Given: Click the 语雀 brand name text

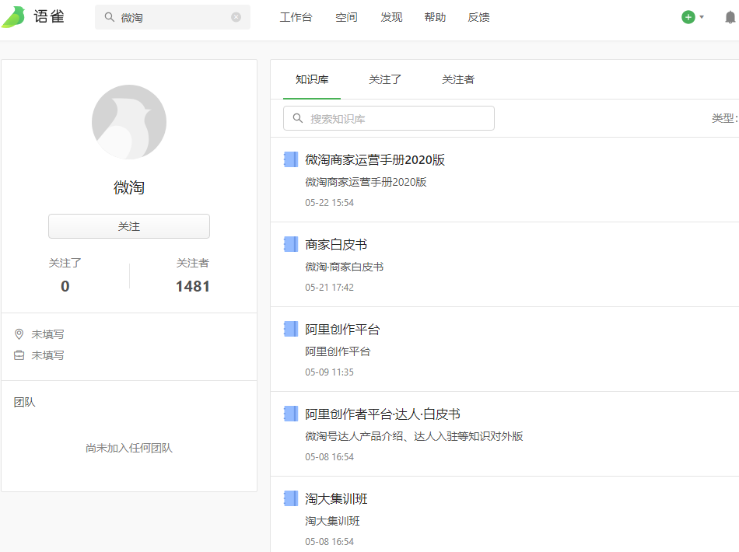Looking at the screenshot, I should pyautogui.click(x=49, y=17).
